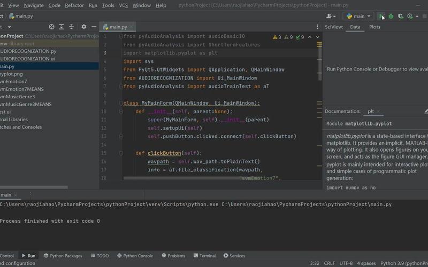Open the Services tool window
Image resolution: width=428 pixels, height=267 pixels.
click(234, 256)
